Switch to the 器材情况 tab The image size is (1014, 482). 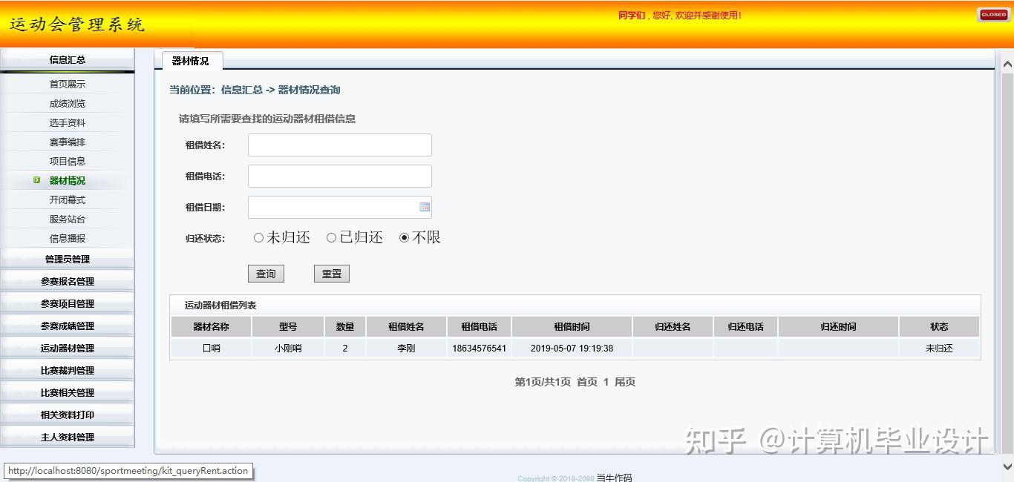(189, 62)
